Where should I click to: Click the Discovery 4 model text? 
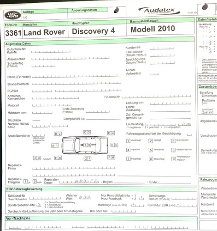pyautogui.click(x=94, y=31)
